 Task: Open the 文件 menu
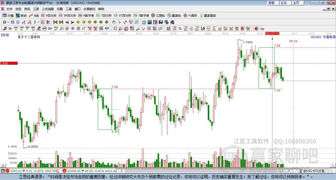[9, 9]
